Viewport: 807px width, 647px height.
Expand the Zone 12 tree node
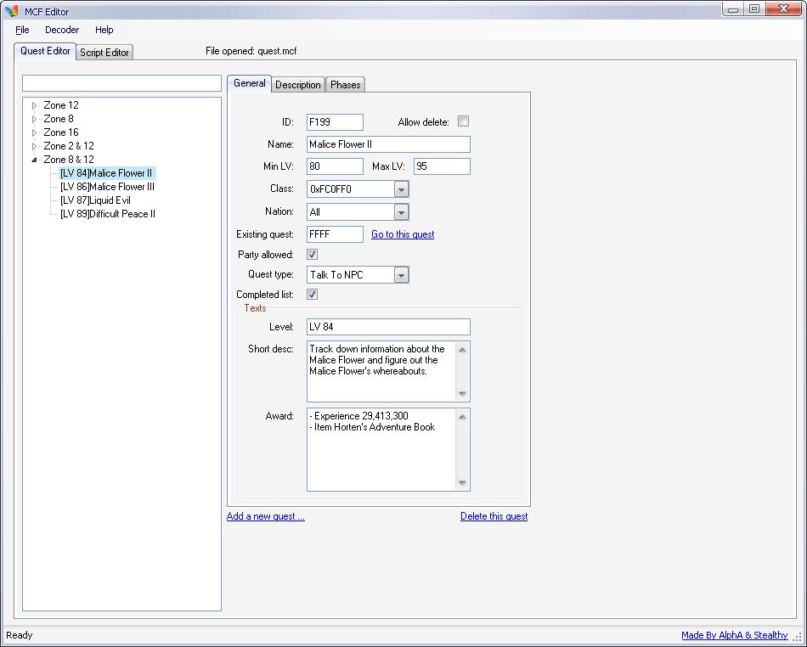tap(35, 105)
